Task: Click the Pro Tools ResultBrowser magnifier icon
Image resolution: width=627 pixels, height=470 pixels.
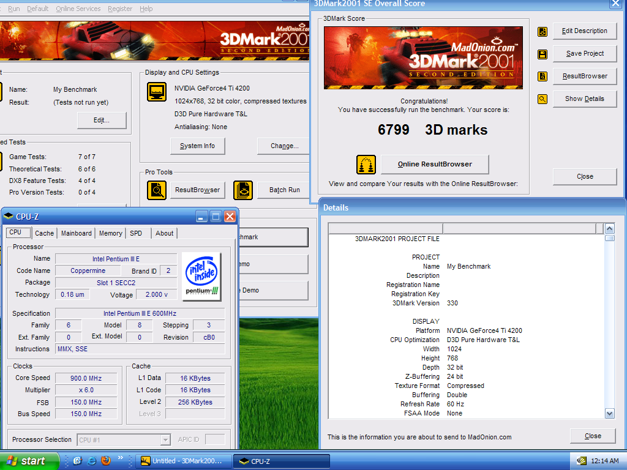Action: [157, 190]
